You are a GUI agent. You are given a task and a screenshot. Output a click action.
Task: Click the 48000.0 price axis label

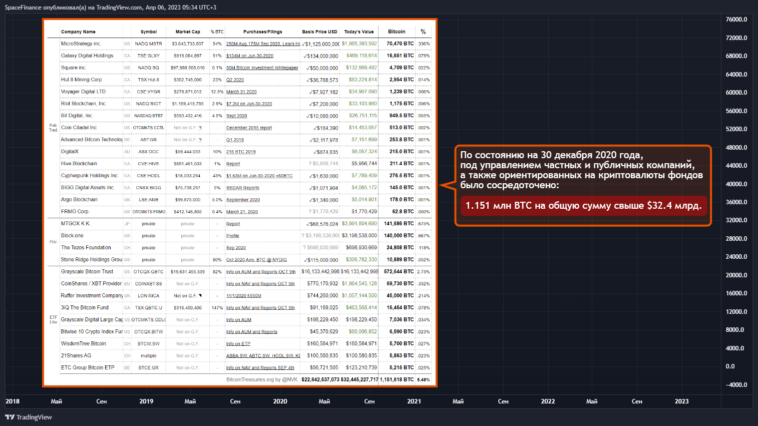point(736,148)
